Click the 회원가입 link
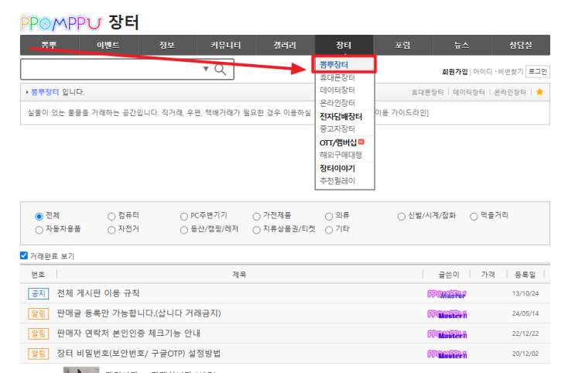This screenshot has height=373, width=575. 455,71
